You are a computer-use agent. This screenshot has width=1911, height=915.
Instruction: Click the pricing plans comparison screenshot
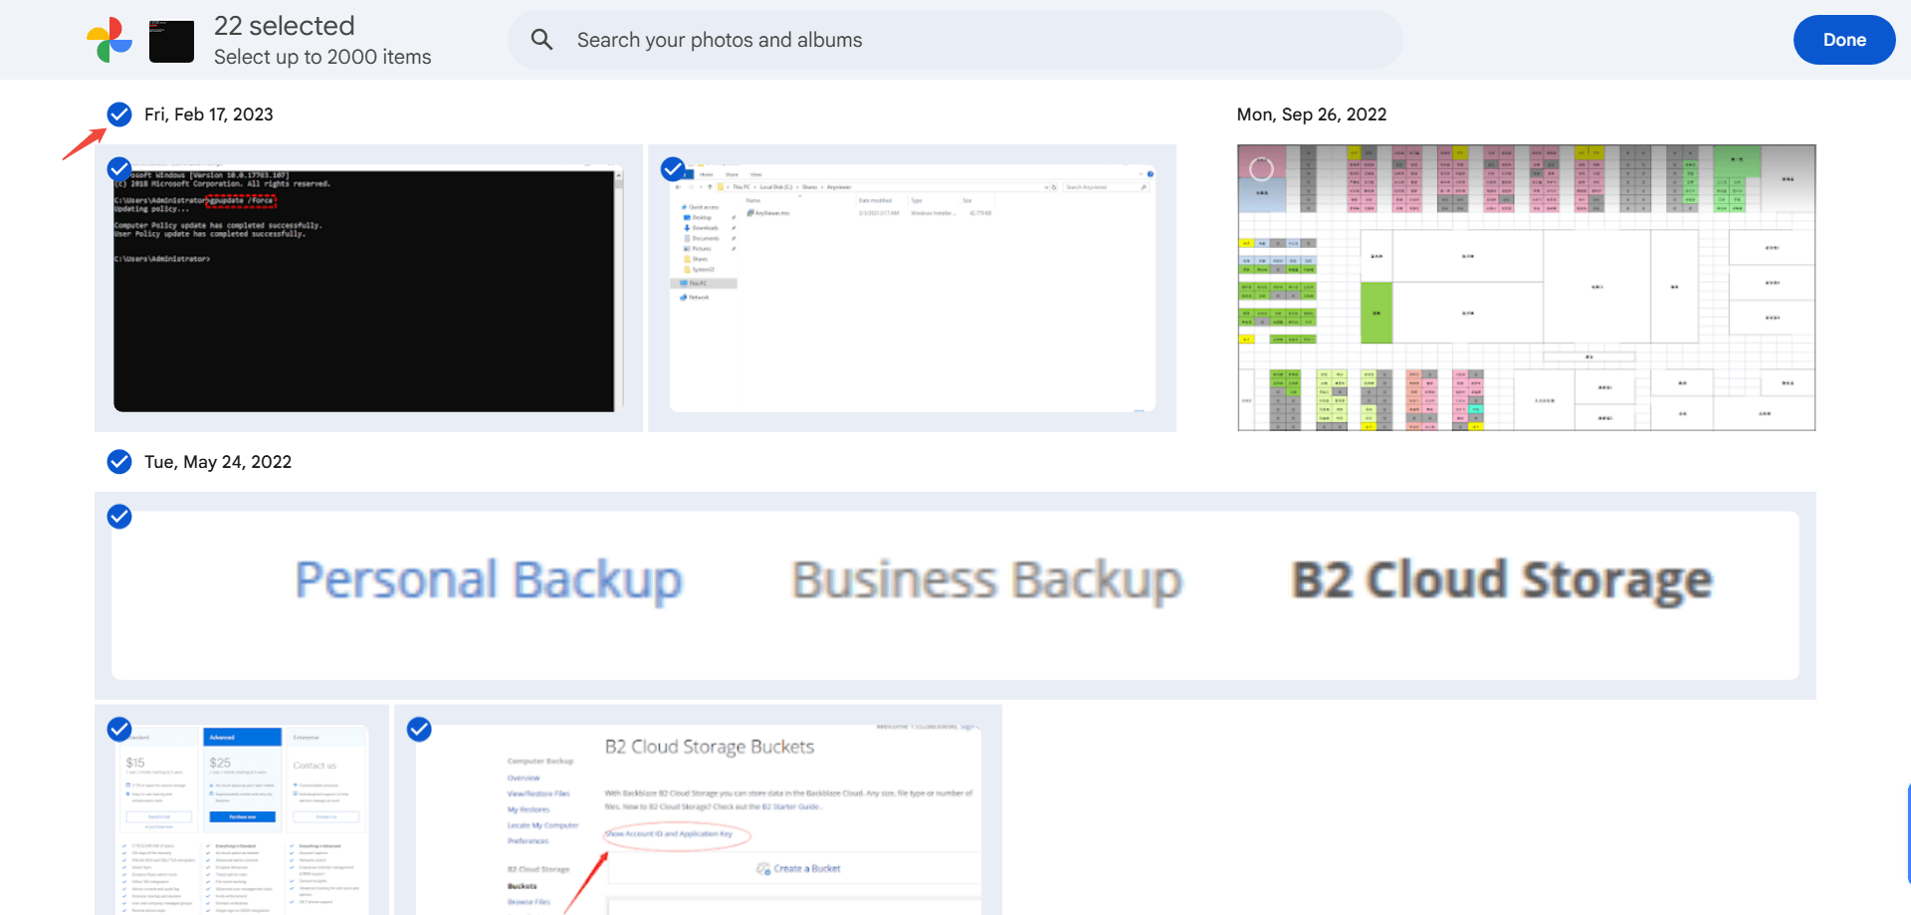242,816
